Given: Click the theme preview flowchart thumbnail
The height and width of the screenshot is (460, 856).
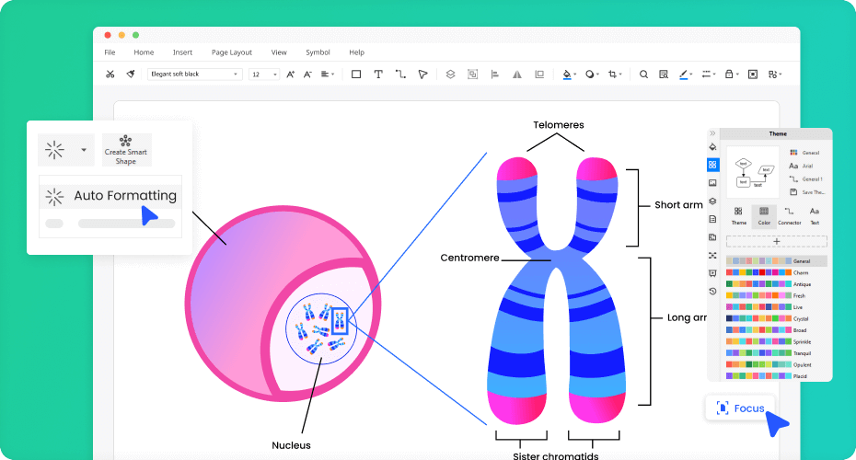Looking at the screenshot, I should (x=753, y=172).
